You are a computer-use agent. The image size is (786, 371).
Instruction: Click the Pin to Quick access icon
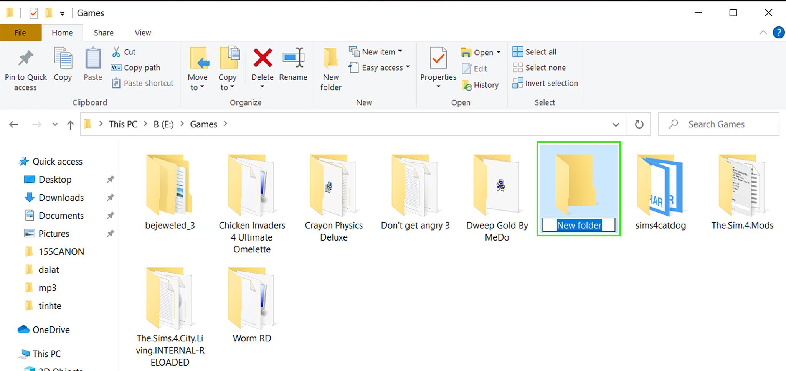pos(26,58)
